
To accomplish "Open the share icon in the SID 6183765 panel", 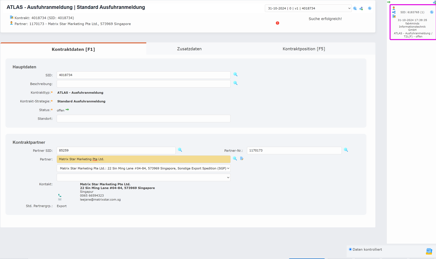I will point(394,12).
